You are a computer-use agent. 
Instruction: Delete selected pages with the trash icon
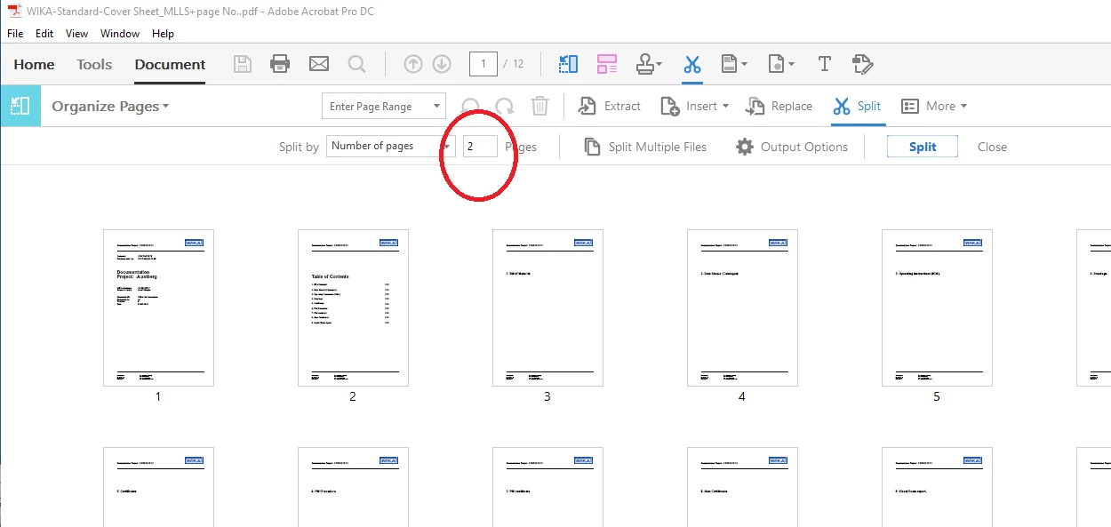point(540,107)
